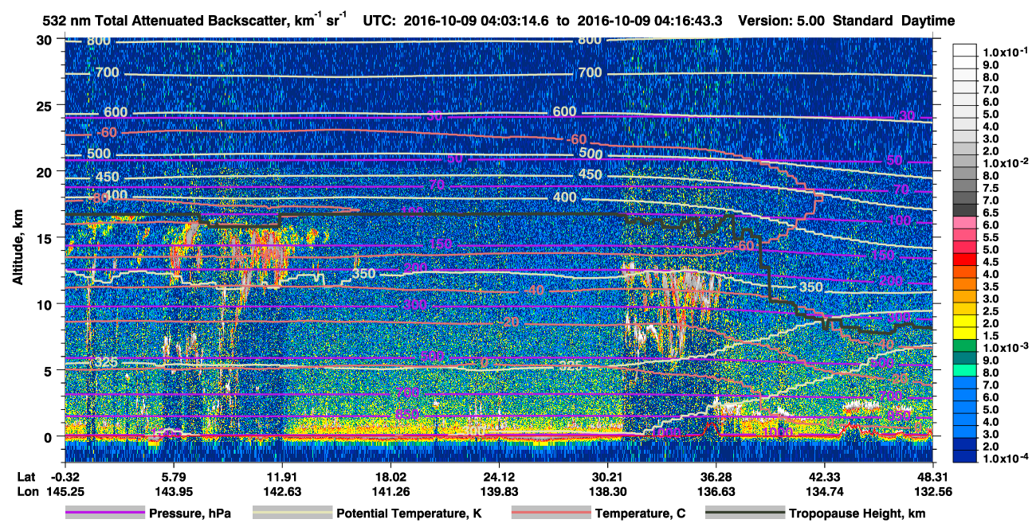Screen dimensions: 1036x531
Task: Click the latitude value 30.21
Action: [x=607, y=476]
